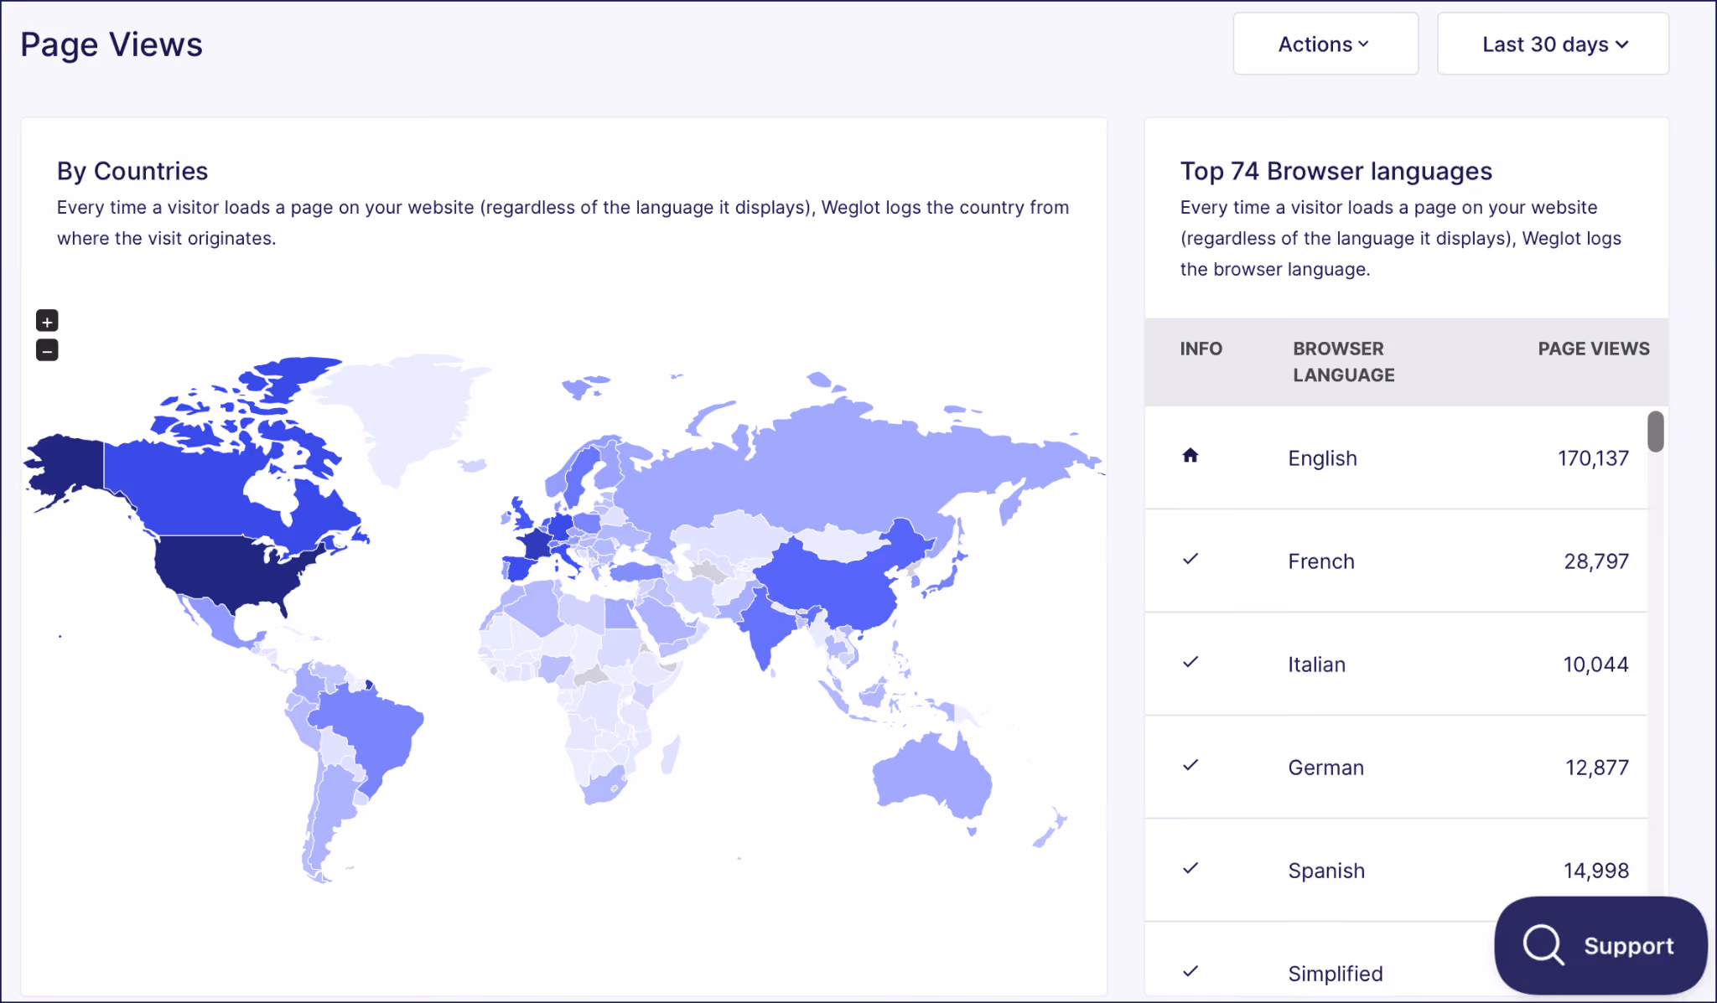Click the Page Views page title
Image resolution: width=1717 pixels, height=1003 pixels.
pos(112,44)
